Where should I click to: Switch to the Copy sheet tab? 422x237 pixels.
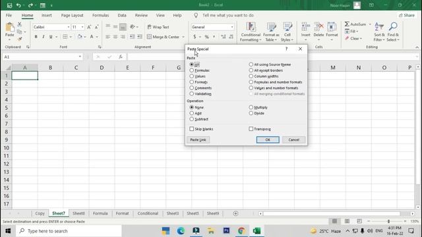[x=40, y=213]
